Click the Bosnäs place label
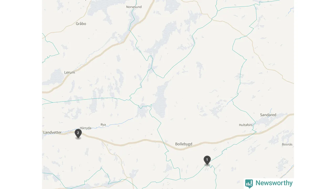The height and width of the screenshot is (189, 336). 287,144
